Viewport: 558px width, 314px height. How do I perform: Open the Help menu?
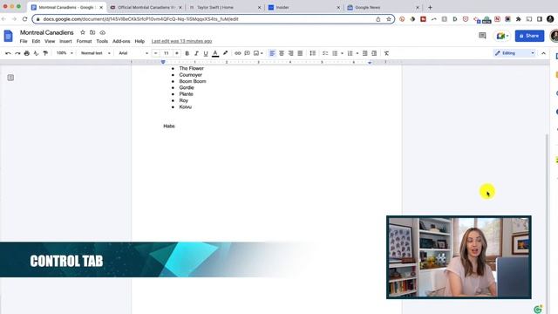(139, 41)
